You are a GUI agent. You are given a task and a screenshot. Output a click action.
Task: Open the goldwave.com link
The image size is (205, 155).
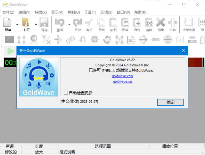[122, 76]
